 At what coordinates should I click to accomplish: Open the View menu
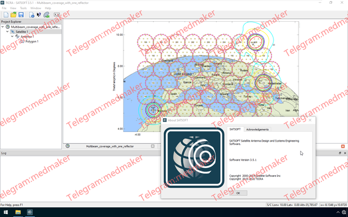pos(13,8)
